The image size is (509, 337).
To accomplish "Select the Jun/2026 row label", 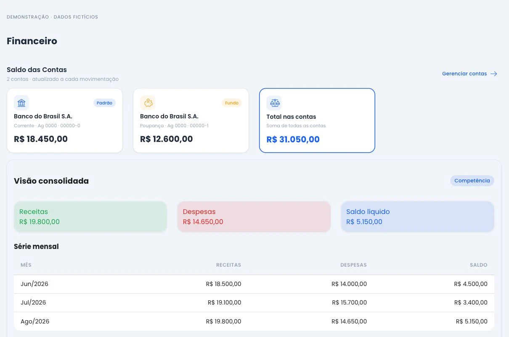I will [x=34, y=284].
